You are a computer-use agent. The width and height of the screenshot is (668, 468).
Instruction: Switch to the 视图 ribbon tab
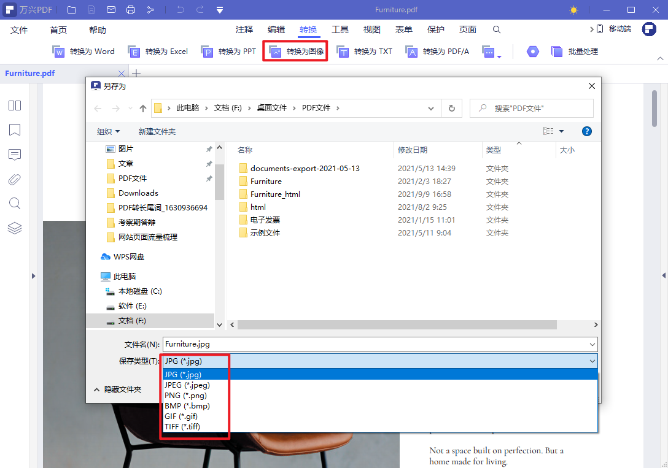click(371, 29)
